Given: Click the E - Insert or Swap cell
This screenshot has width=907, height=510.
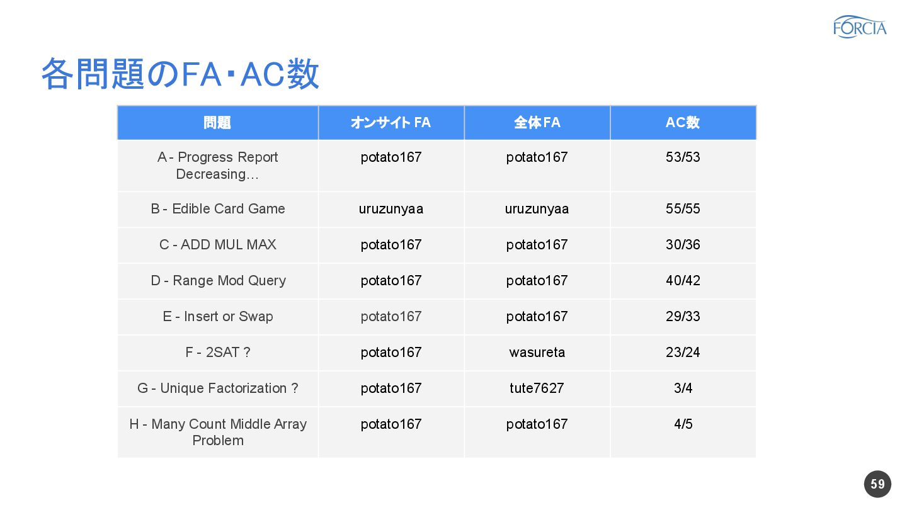Looking at the screenshot, I should tap(217, 317).
